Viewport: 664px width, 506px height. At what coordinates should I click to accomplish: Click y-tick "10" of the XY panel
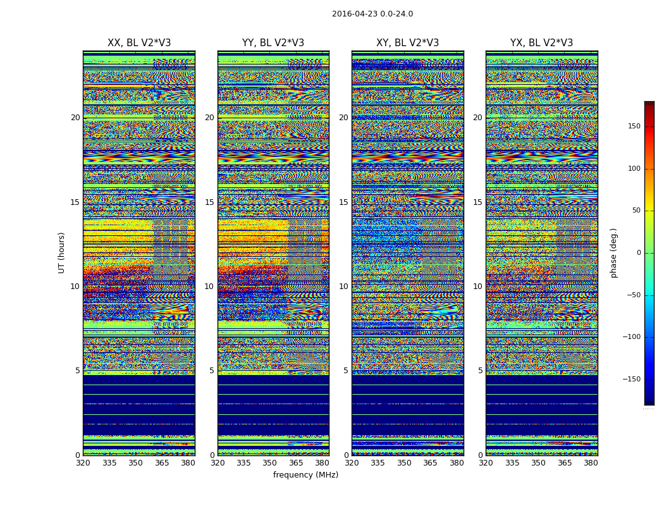point(344,287)
